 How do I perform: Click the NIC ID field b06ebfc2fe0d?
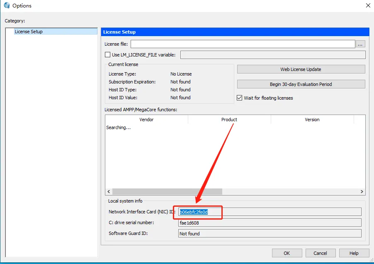(x=270, y=212)
